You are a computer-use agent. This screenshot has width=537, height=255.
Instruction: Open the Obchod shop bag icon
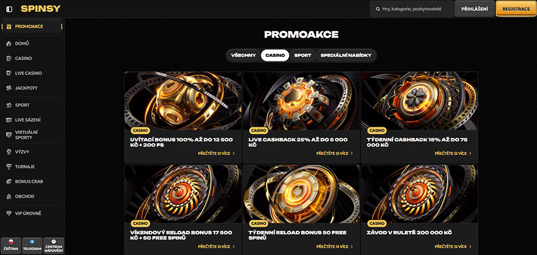[9, 196]
